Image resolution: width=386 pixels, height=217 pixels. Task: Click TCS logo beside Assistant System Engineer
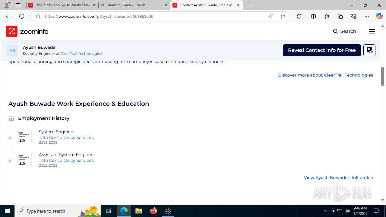point(24,160)
